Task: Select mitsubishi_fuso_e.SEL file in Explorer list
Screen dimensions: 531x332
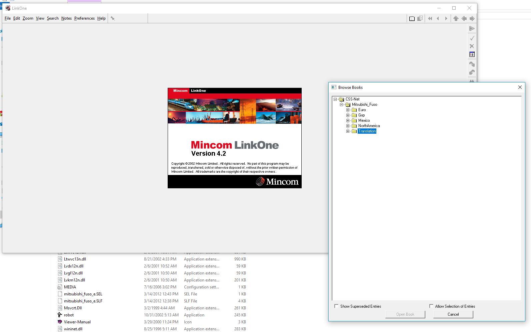Action: pos(83,294)
